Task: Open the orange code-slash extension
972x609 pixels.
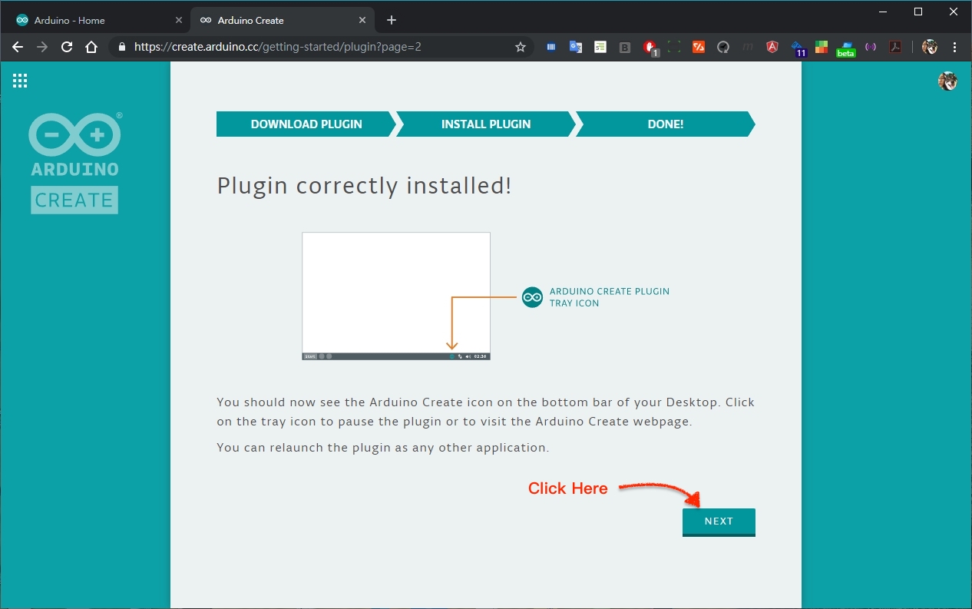Action: pos(699,47)
